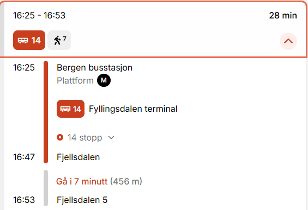Click the bus 14 badge beside Fyllingsdalen terminal
The width and height of the screenshot is (308, 210).
pos(70,109)
